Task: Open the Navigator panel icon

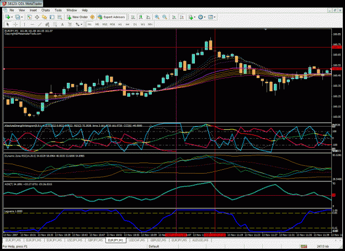Action: tap(45, 17)
